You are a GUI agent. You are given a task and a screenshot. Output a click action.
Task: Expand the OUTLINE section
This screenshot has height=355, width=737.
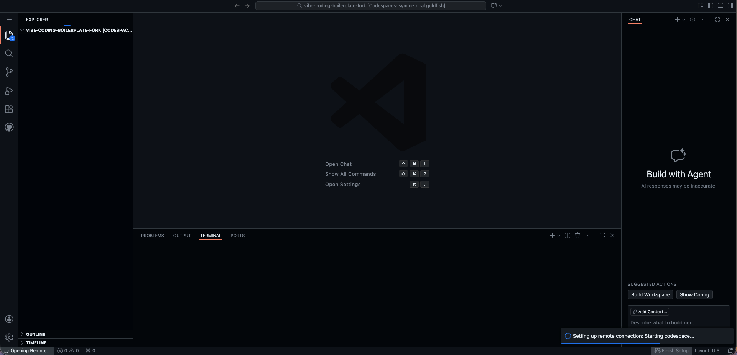pyautogui.click(x=36, y=334)
